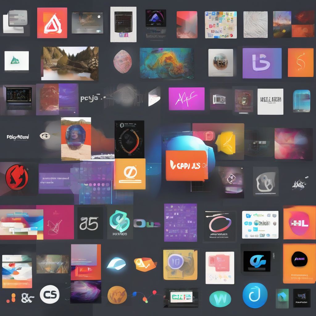Click the dark monitor with green screen
The width and height of the screenshot is (316, 316).
[181, 297]
